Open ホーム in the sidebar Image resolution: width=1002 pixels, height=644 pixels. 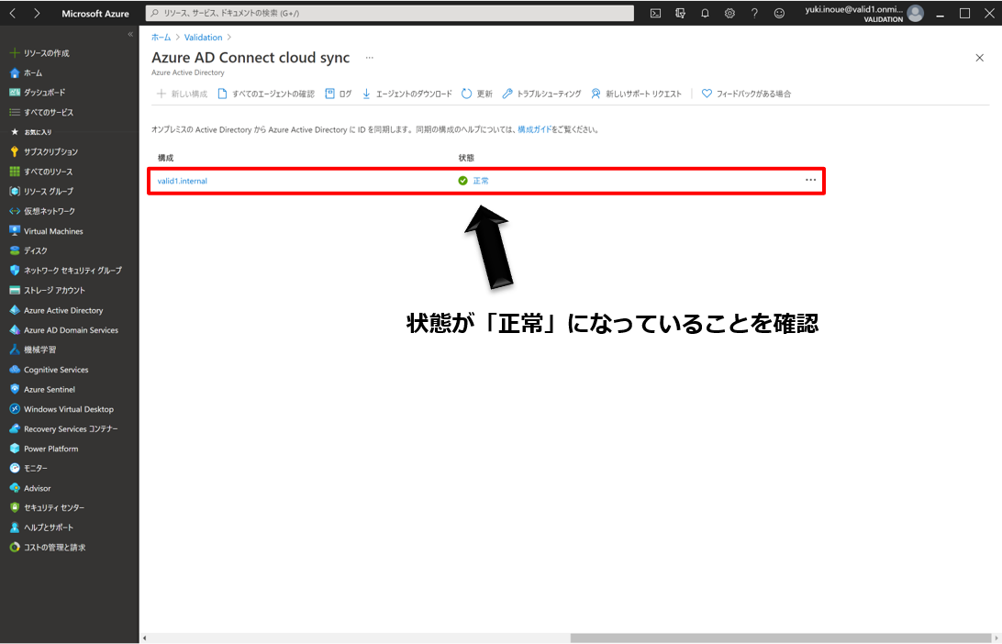coord(27,72)
